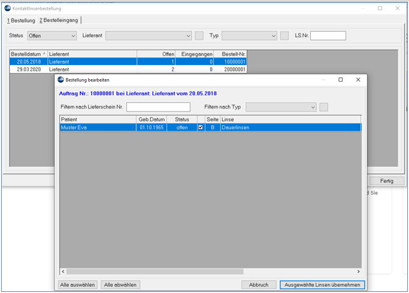Click the small button right of Lieferant dropdown

199,36
